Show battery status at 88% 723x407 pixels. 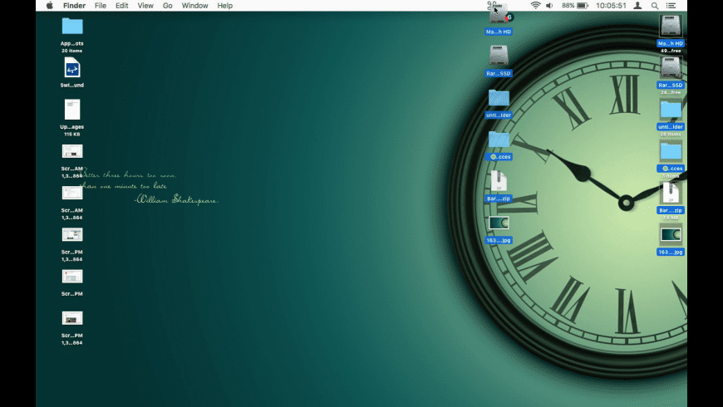click(575, 6)
